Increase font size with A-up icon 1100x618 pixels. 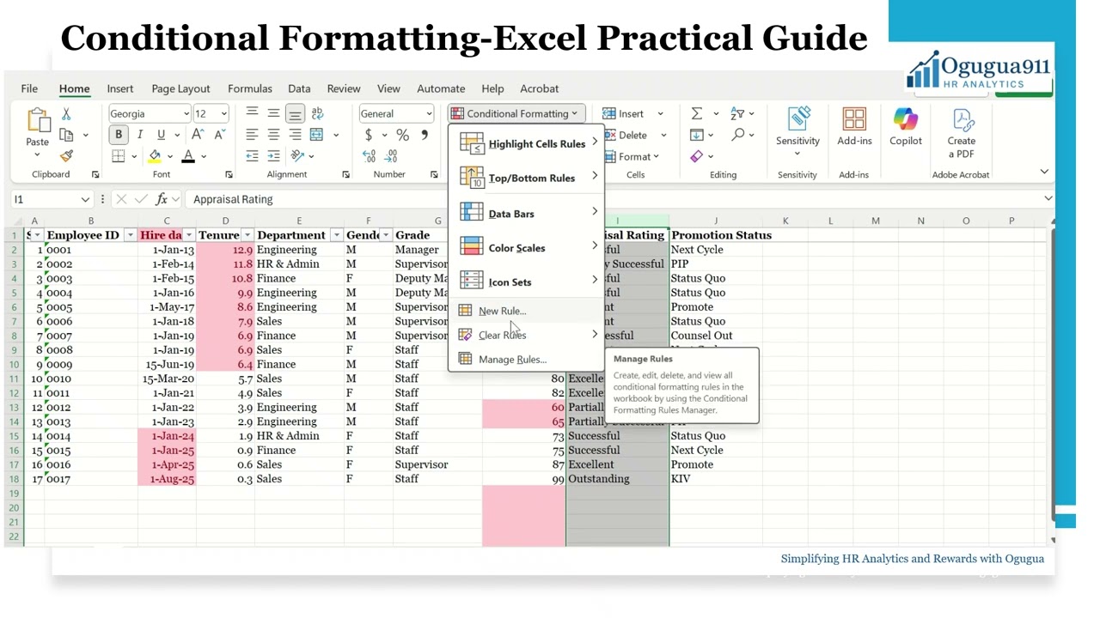click(198, 135)
